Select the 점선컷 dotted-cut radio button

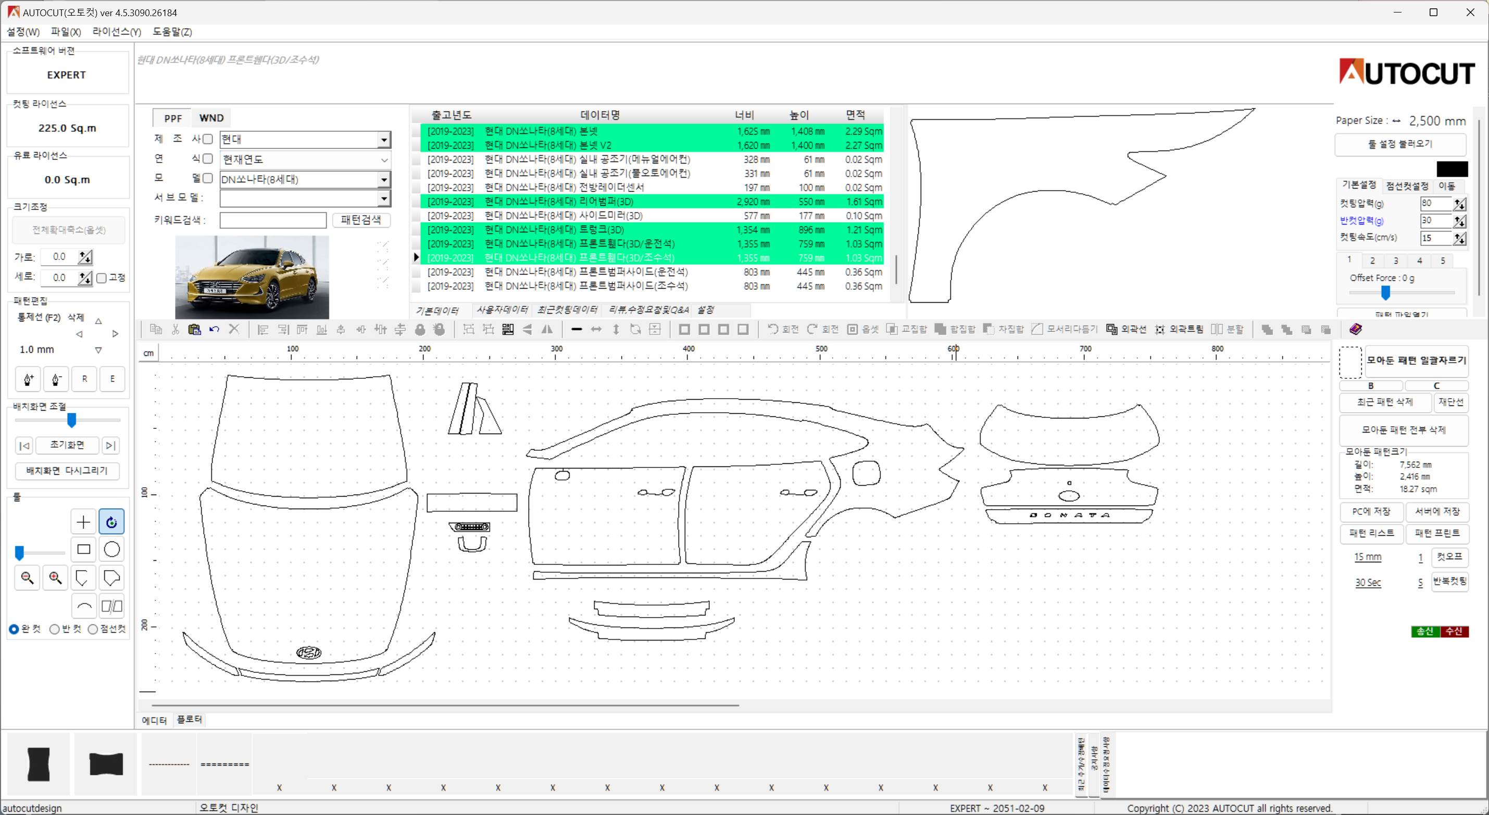click(93, 629)
